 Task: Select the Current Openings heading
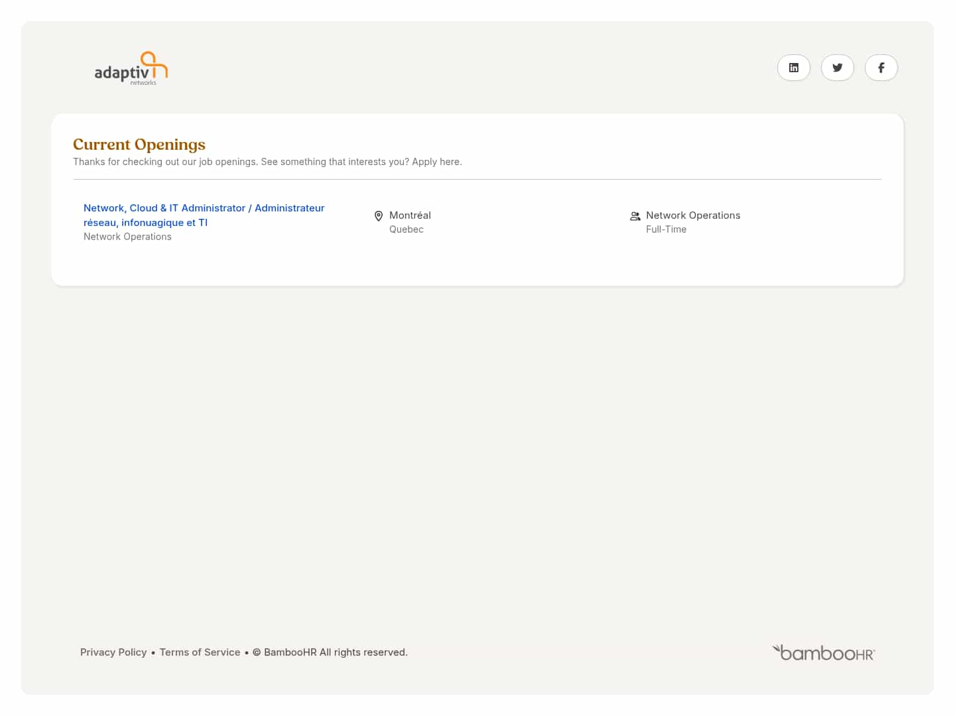click(139, 144)
